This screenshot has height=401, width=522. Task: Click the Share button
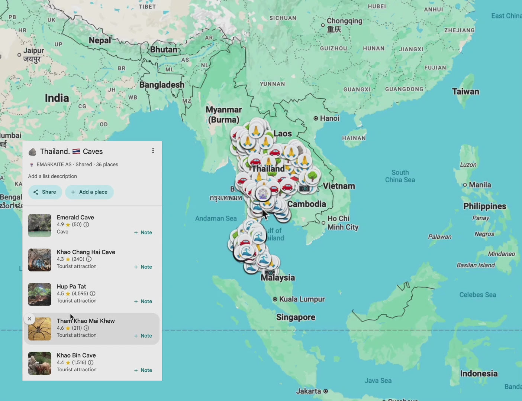coord(45,192)
